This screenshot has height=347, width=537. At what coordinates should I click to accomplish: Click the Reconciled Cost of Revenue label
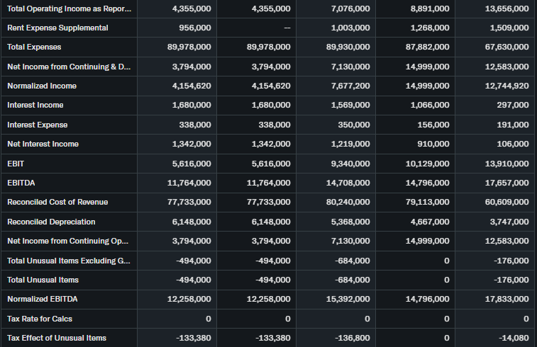click(x=57, y=202)
